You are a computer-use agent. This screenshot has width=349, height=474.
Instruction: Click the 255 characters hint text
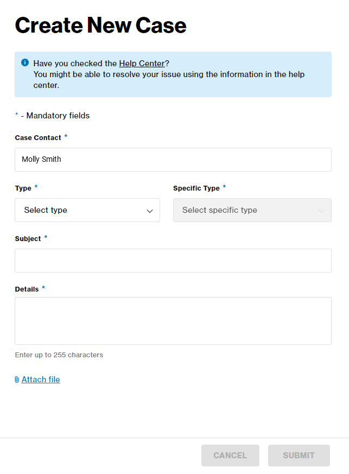[x=59, y=355]
